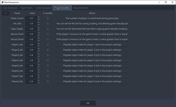The width and height of the screenshot is (176, 107).
Task: Edit the Player_Count name field
Action: click(17, 18)
